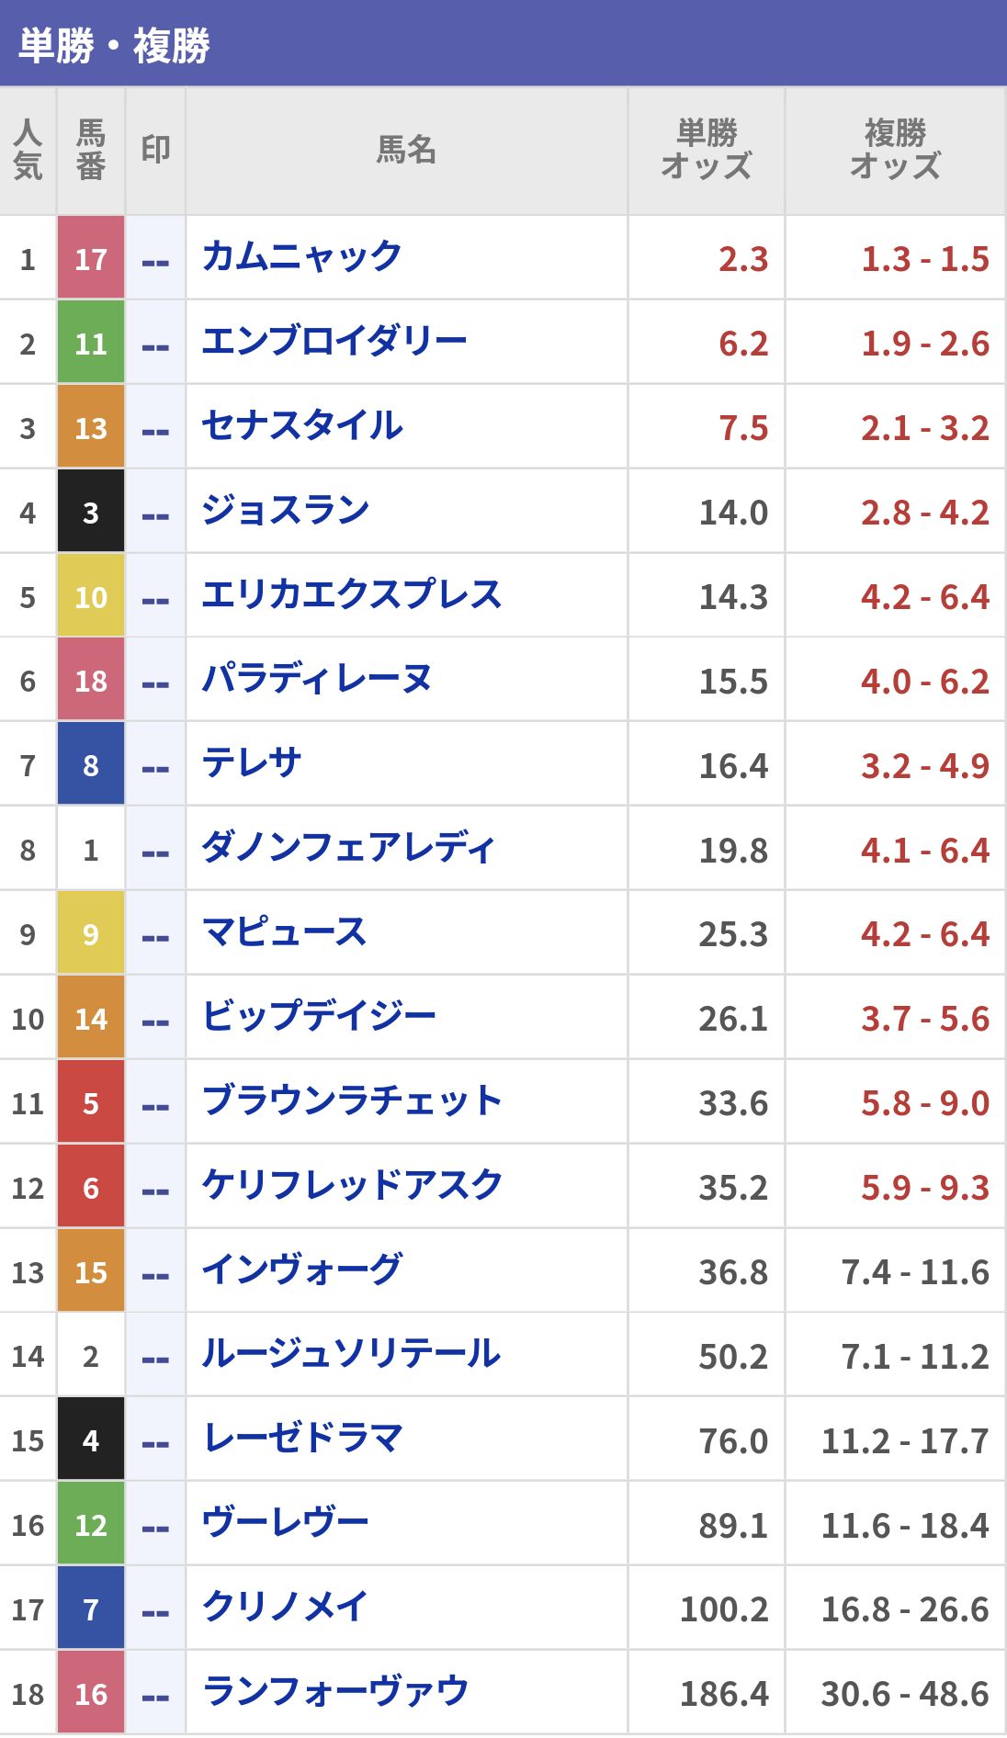The width and height of the screenshot is (1007, 1738).
Task: Click the pink number 17 badge
Action: (x=91, y=258)
